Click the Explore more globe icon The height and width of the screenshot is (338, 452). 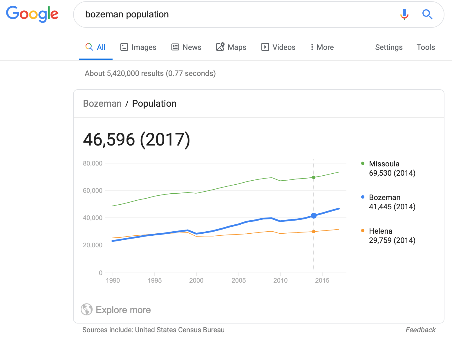pyautogui.click(x=86, y=310)
